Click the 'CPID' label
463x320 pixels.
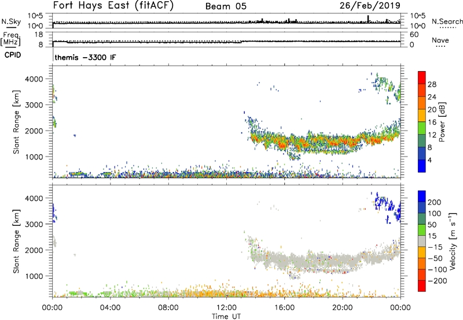pyautogui.click(x=13, y=55)
